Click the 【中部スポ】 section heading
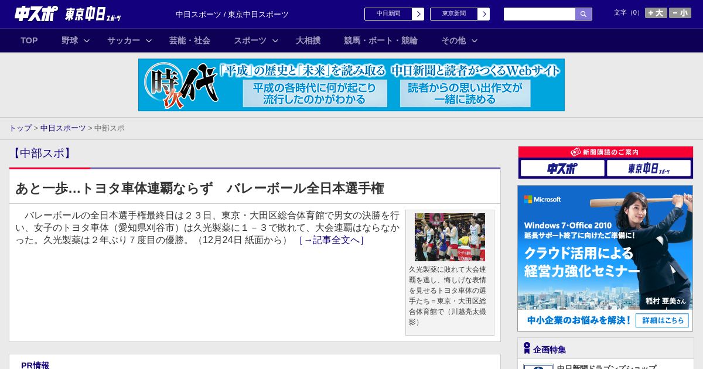Screen dimensions: 703x369 (41, 153)
